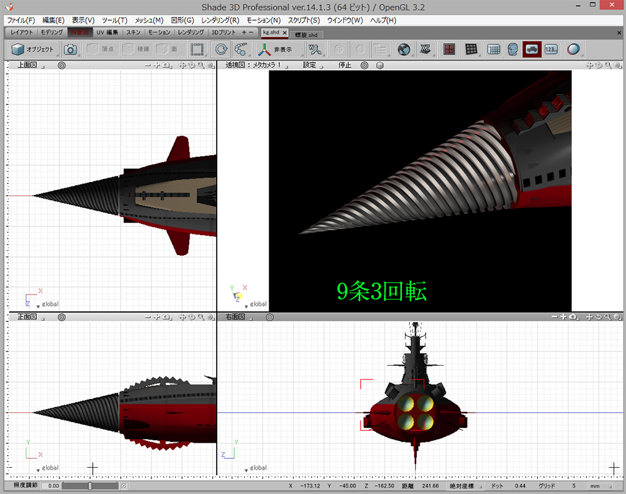Click the 非表示 manipulator button
This screenshot has height=494, width=626.
(x=283, y=49)
